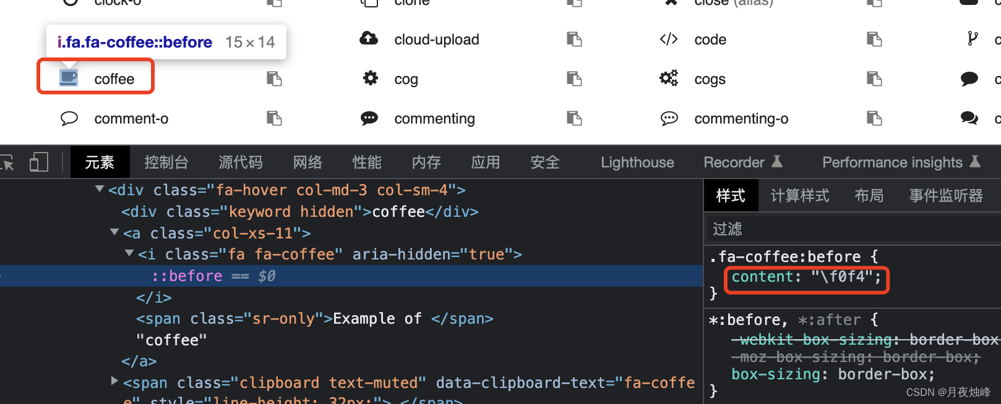Click the 过滤 style filter field
1001x404 pixels.
(728, 229)
